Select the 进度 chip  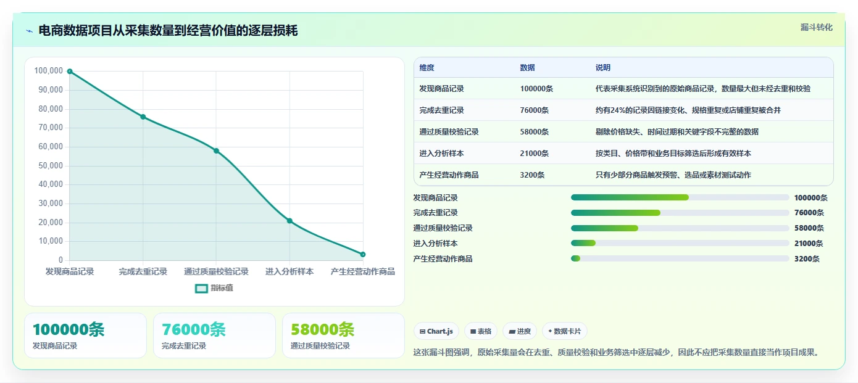520,331
